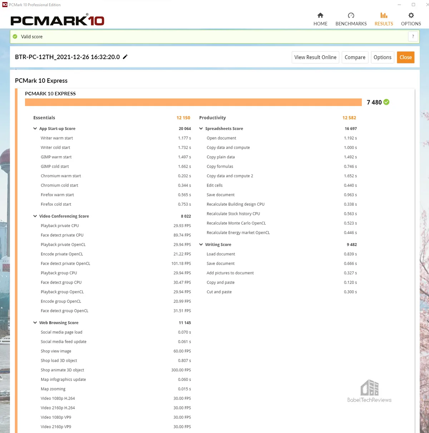Click the Compare button
The width and height of the screenshot is (429, 433).
355,57
